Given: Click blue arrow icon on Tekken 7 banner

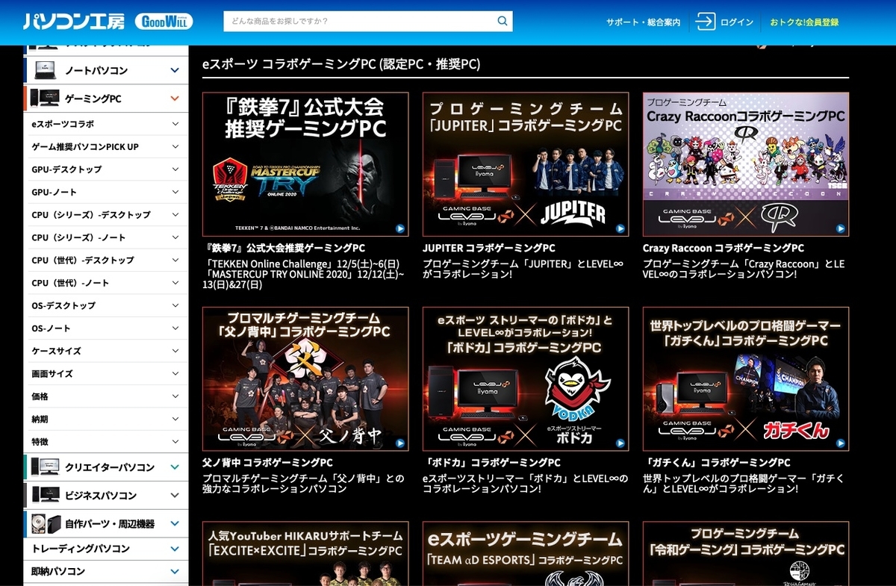Looking at the screenshot, I should click(400, 228).
